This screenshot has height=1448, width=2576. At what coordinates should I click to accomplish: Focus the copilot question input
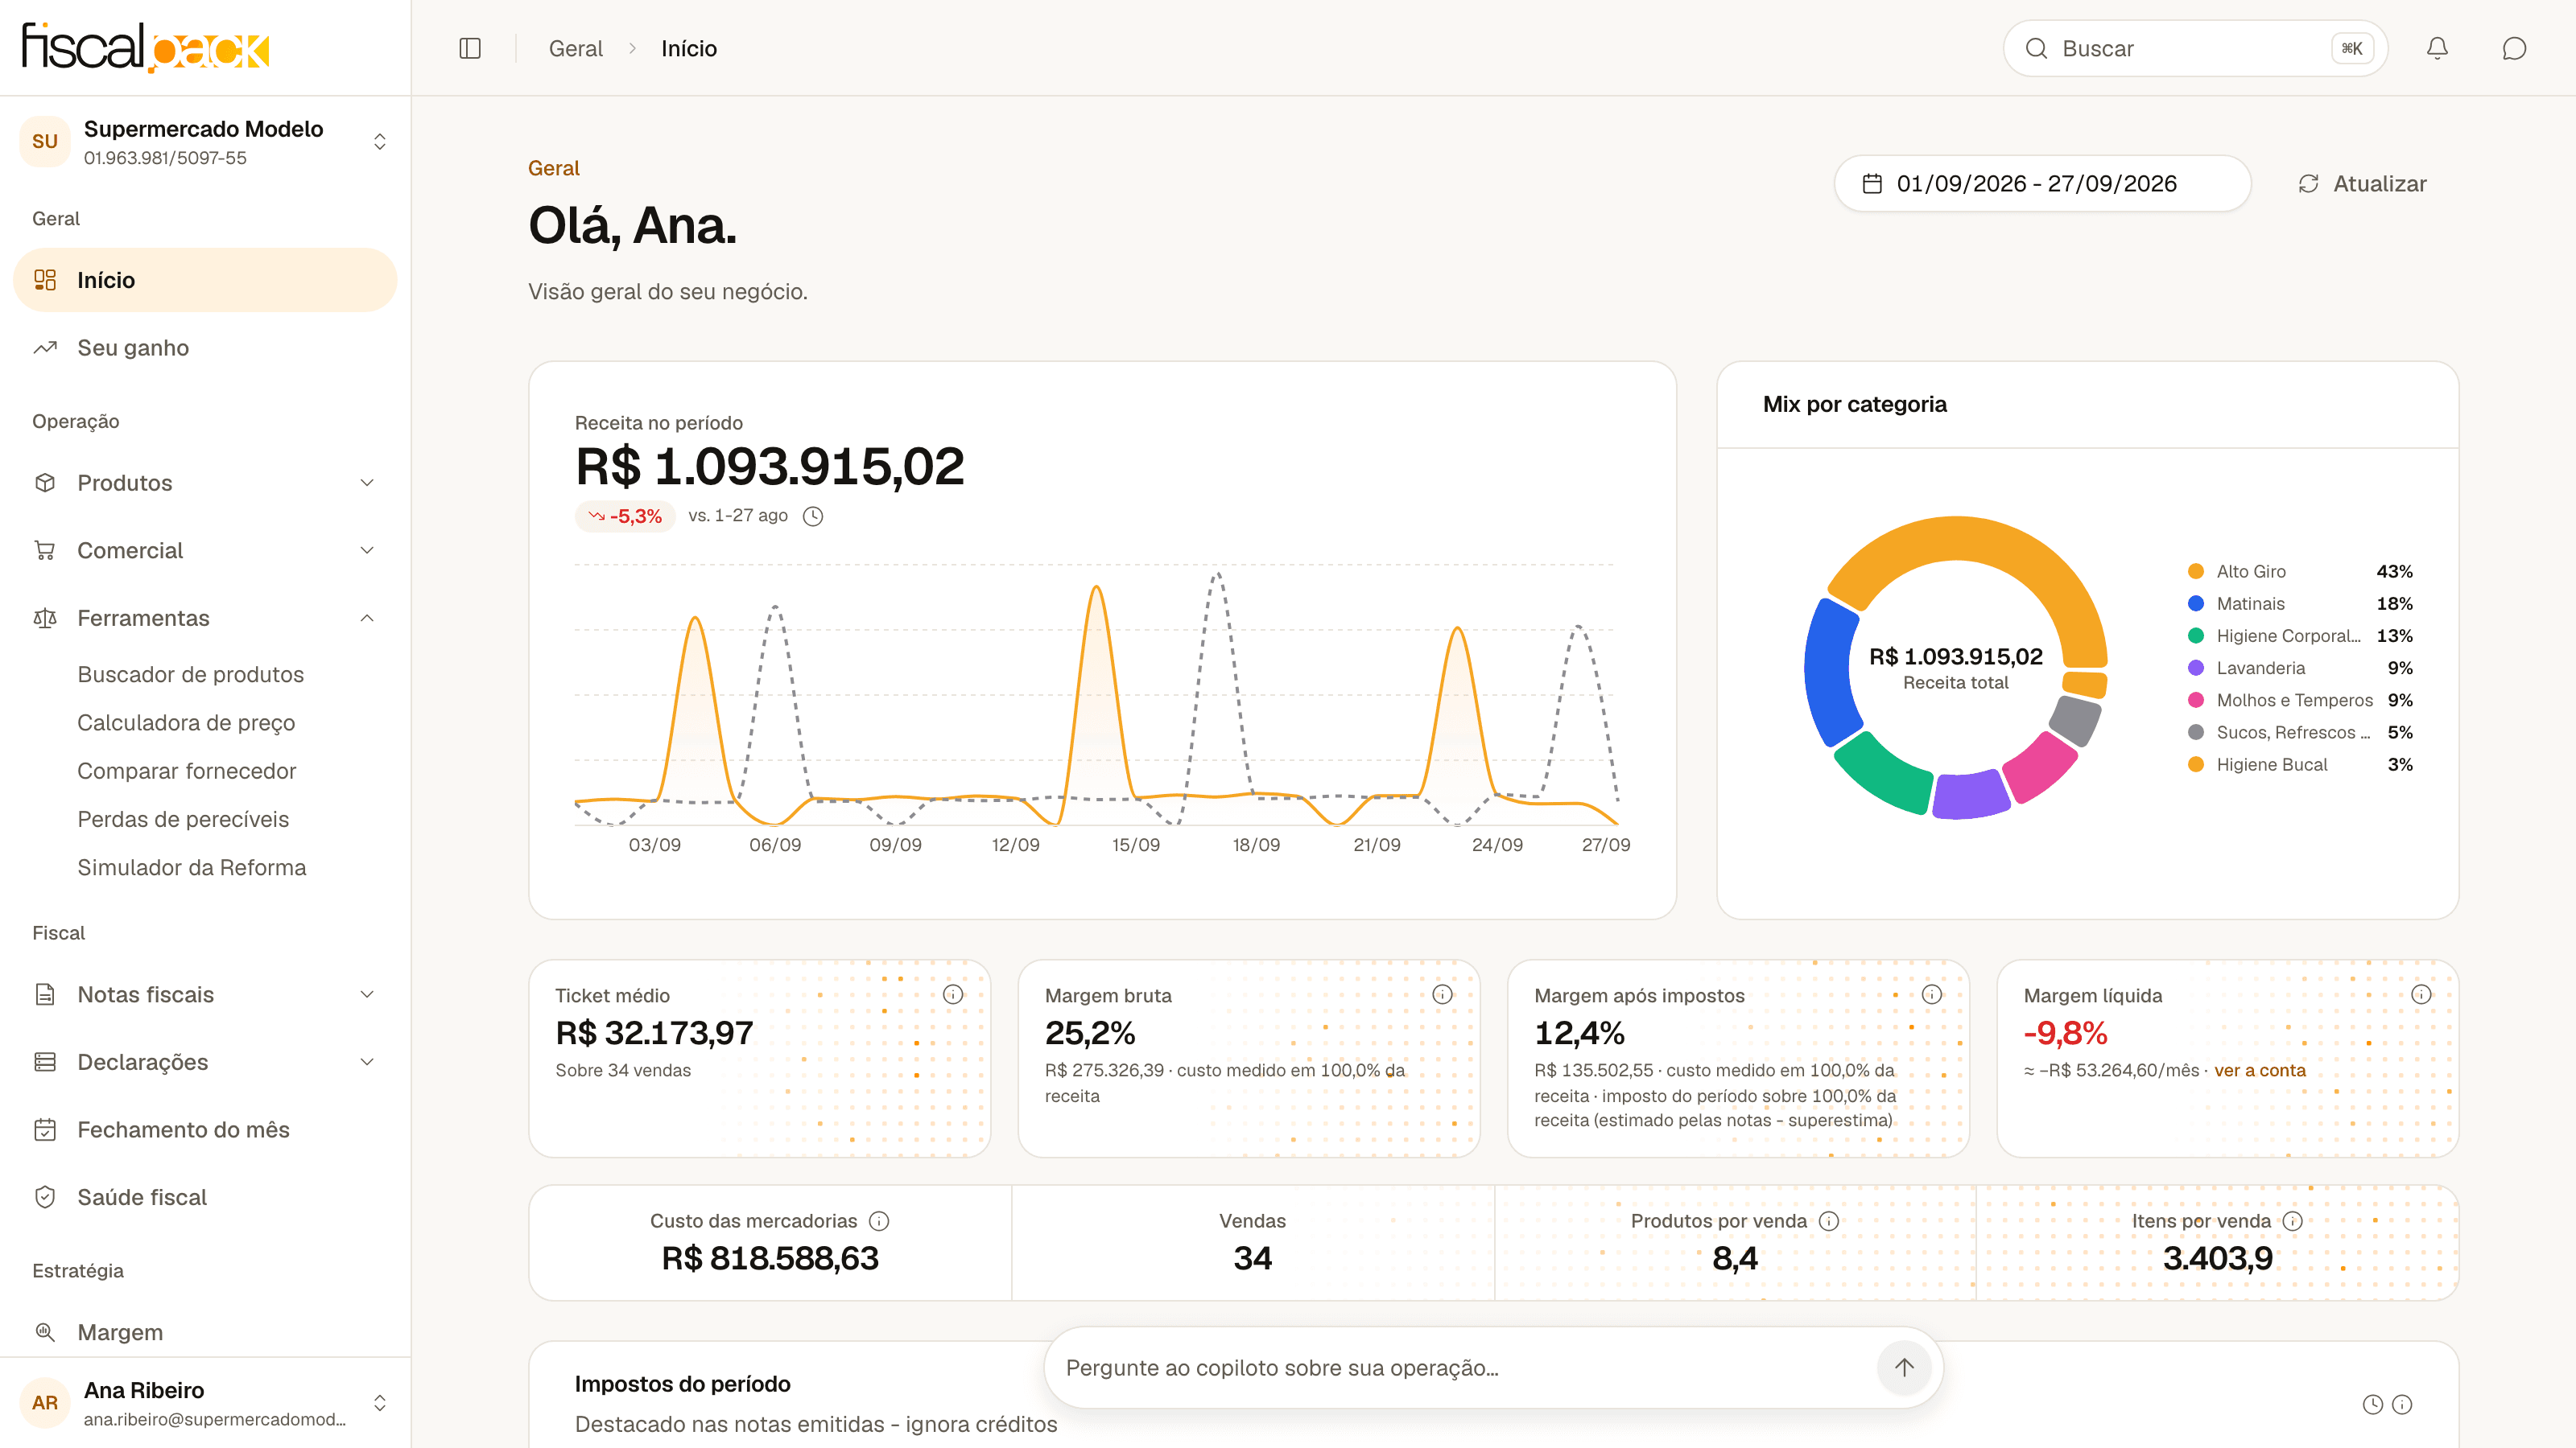(x=1465, y=1368)
